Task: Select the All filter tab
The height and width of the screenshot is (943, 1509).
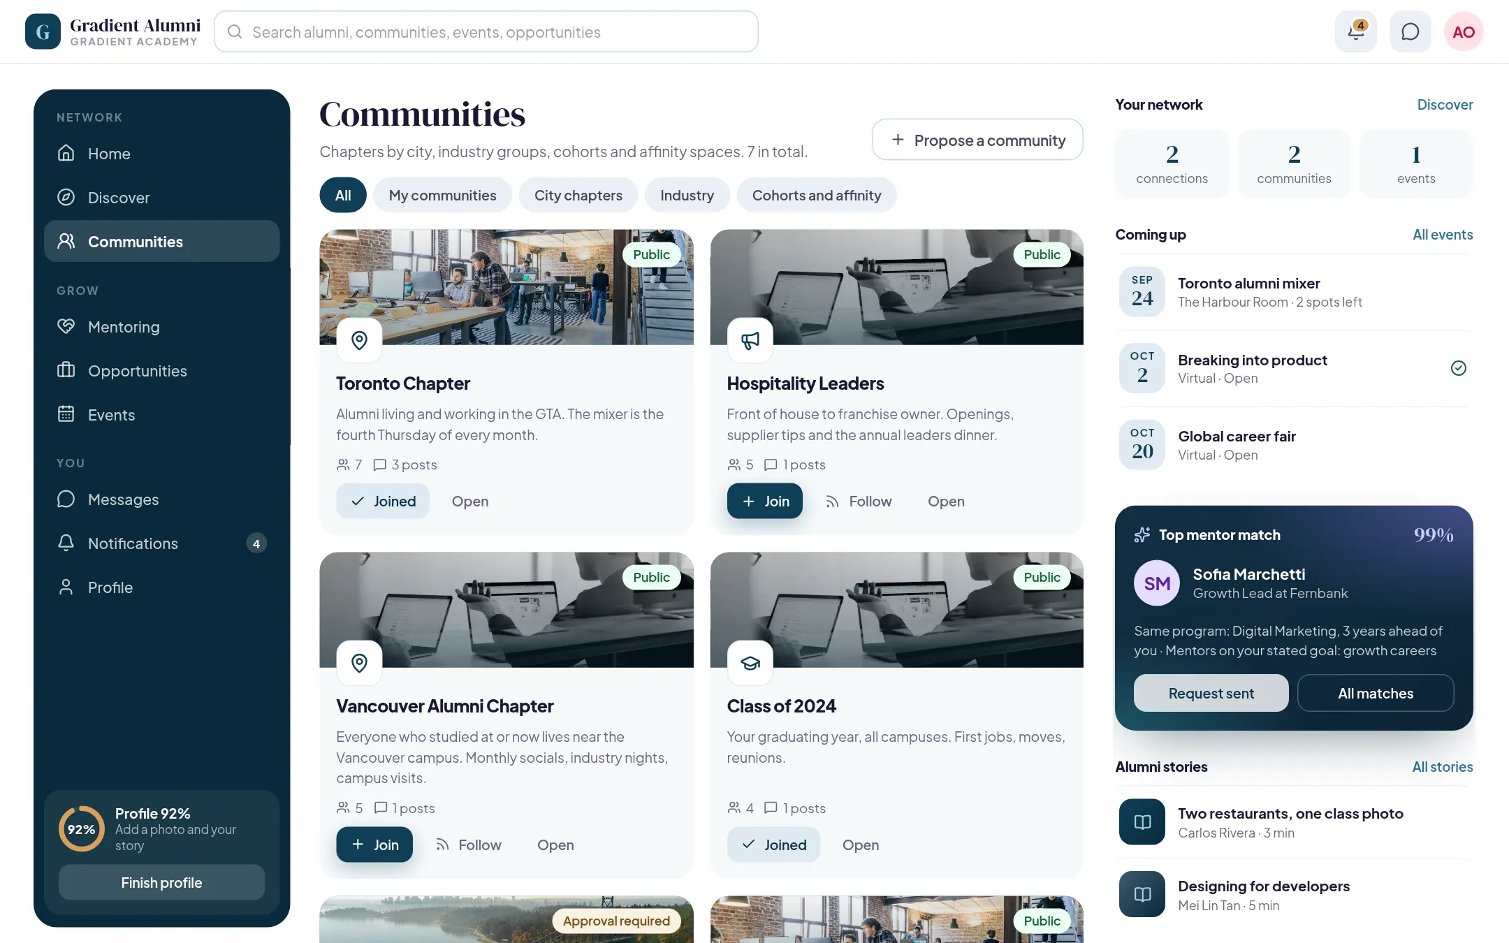Action: pyautogui.click(x=343, y=196)
